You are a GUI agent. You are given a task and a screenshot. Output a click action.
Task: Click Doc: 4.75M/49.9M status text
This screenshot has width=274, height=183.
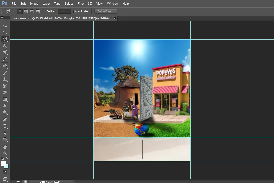(50, 182)
